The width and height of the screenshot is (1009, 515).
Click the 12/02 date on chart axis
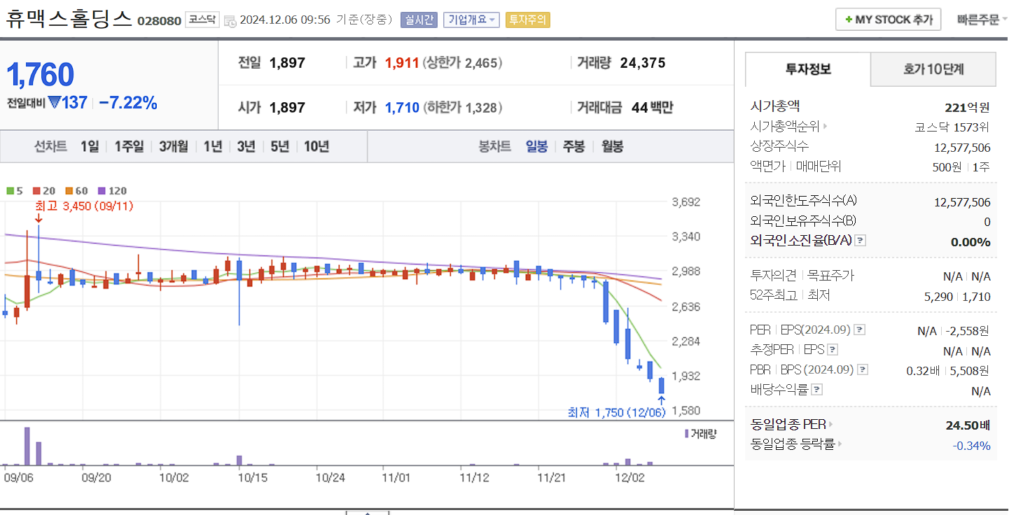(629, 477)
